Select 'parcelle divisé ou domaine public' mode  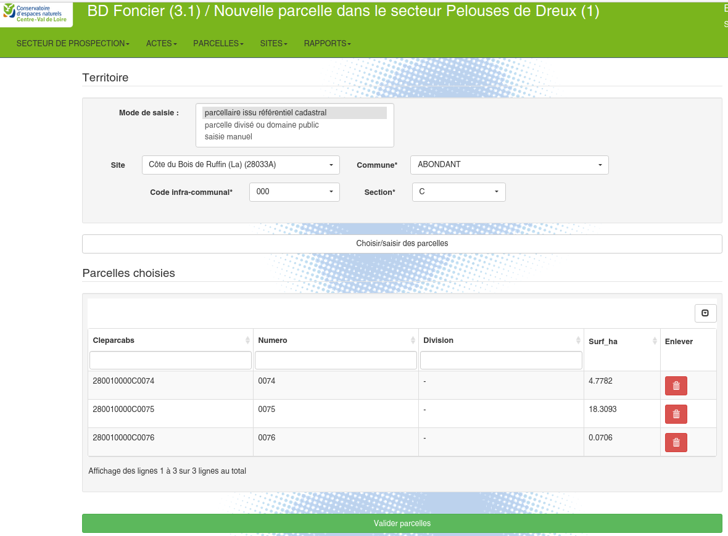262,125
